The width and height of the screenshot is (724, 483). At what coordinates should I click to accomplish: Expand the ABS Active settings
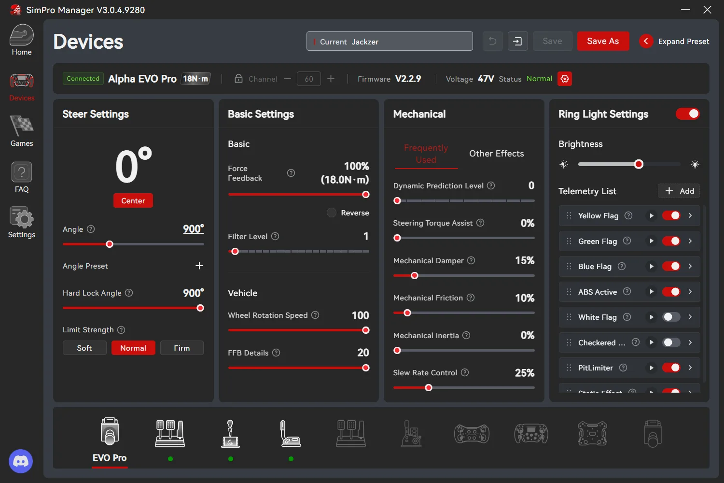(690, 291)
